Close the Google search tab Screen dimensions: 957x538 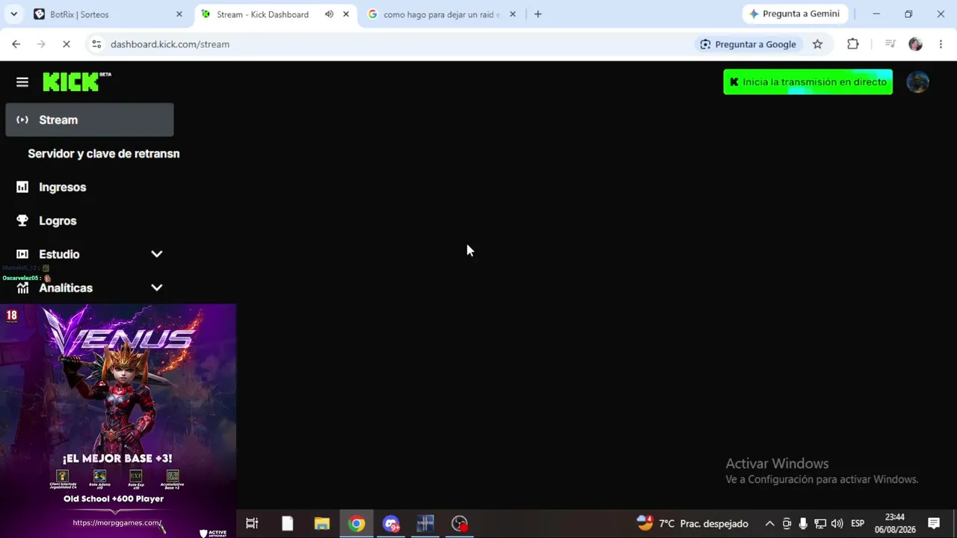[x=512, y=14]
